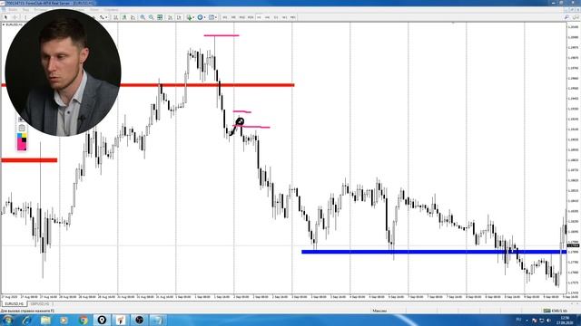581x326 pixels.
Task: Toggle chart shift from right edge
Action: tap(179, 17)
